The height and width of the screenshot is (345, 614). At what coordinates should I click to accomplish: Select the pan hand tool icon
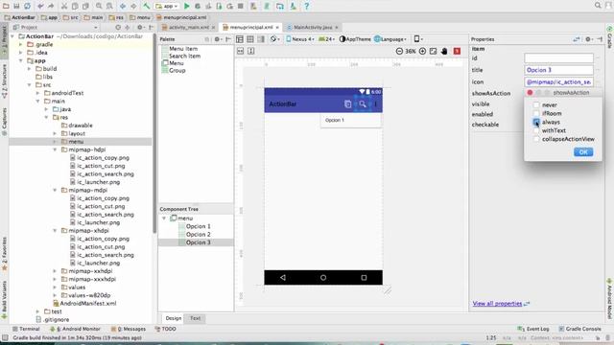coord(444,51)
